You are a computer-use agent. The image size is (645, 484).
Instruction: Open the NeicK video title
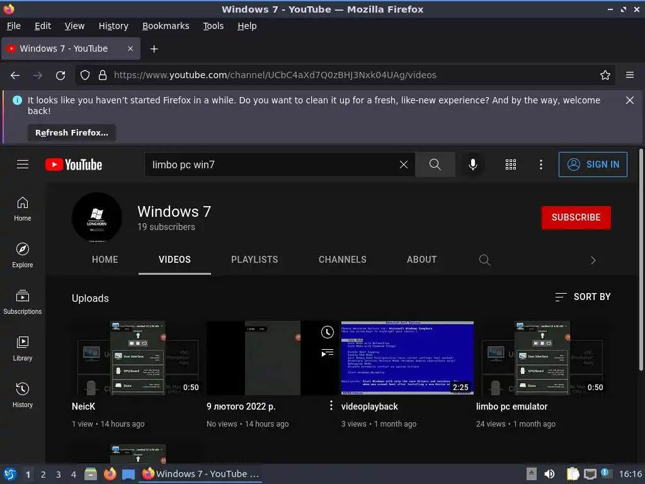coord(84,406)
